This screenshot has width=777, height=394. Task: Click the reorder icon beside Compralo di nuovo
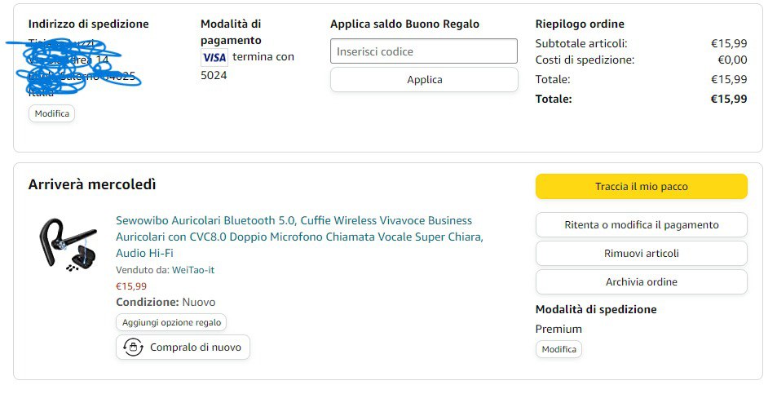[x=133, y=347]
